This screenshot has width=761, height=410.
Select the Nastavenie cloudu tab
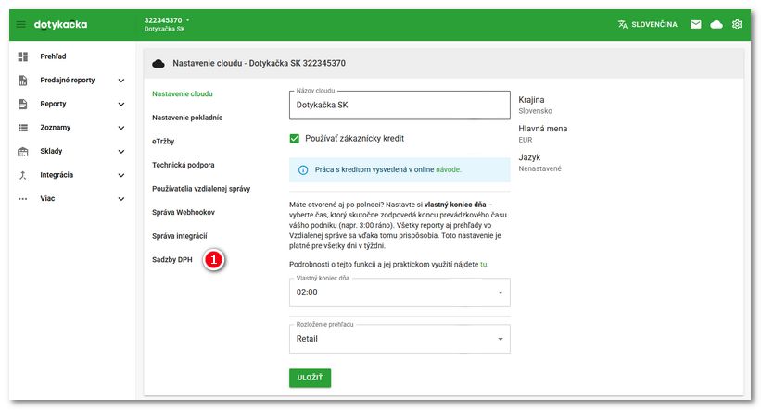pyautogui.click(x=183, y=94)
